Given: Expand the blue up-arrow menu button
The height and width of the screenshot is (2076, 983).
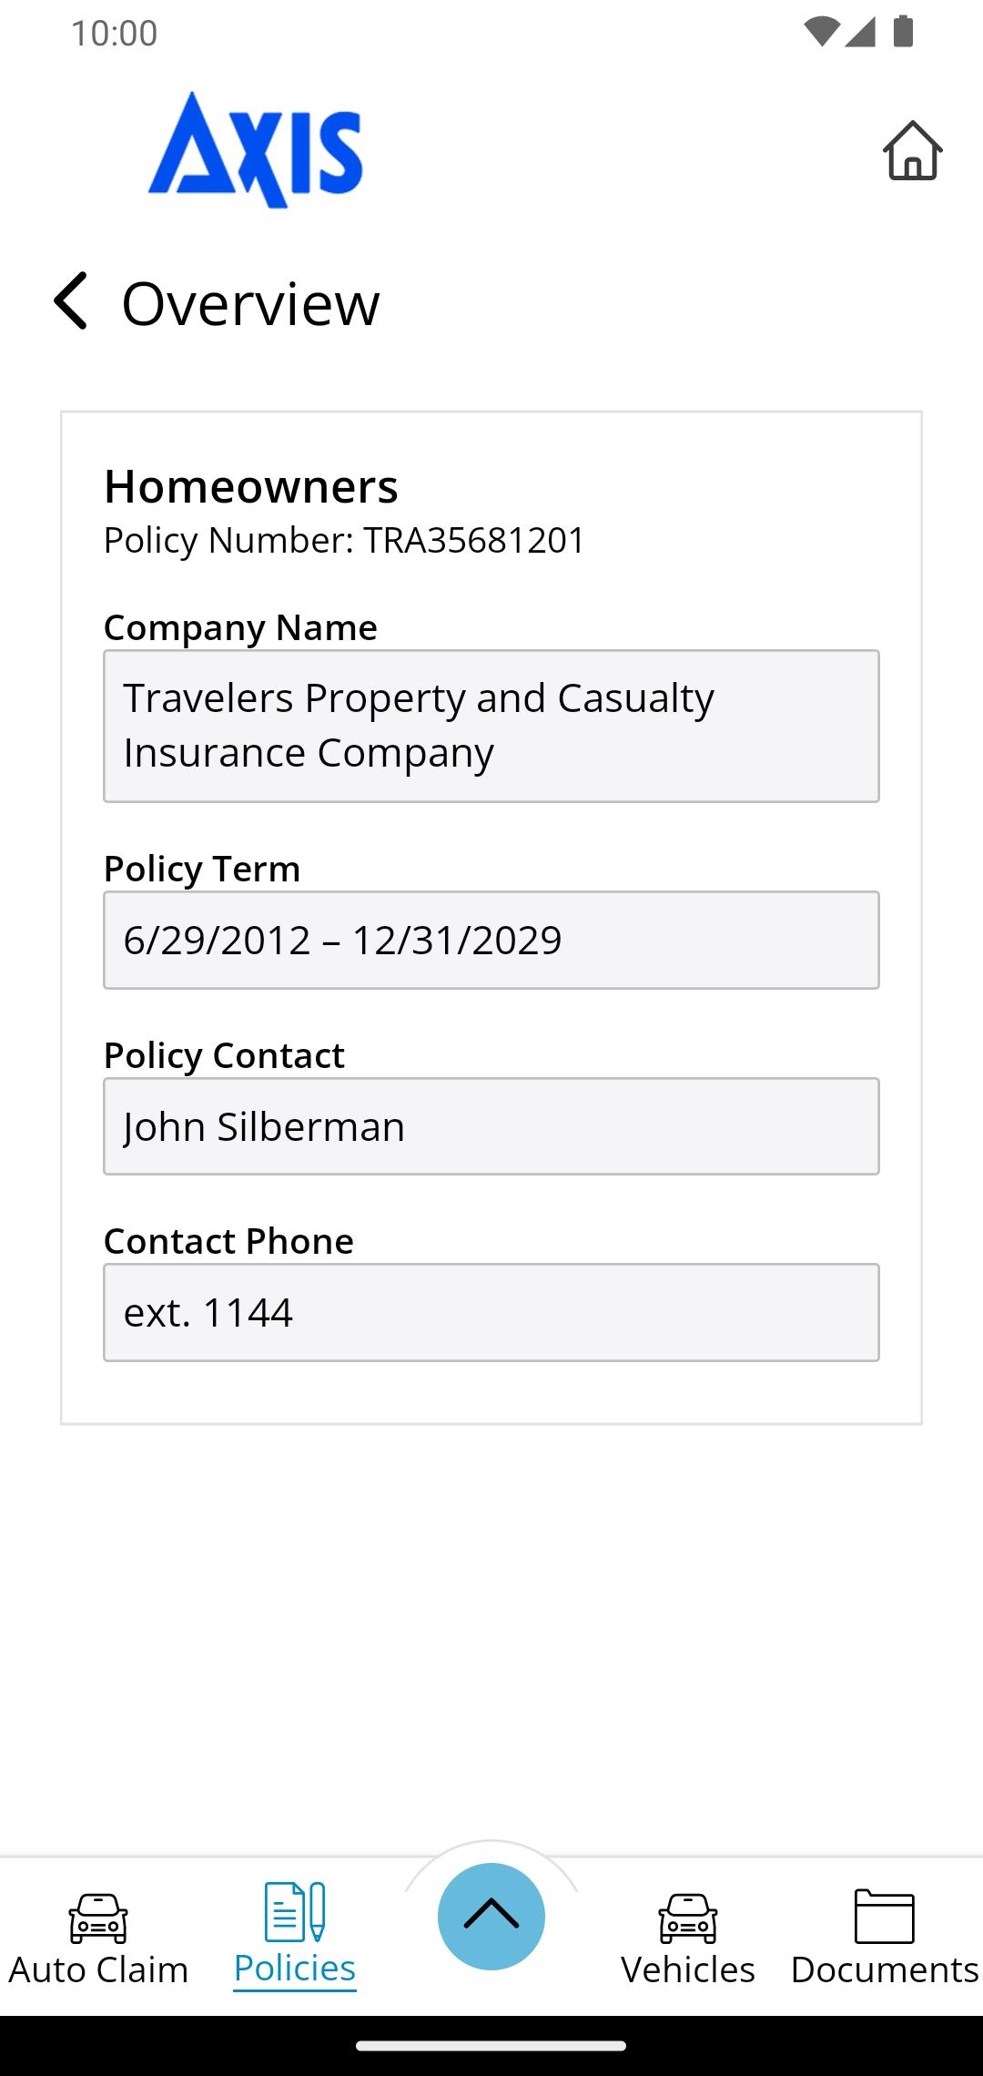Looking at the screenshot, I should click(x=491, y=1916).
